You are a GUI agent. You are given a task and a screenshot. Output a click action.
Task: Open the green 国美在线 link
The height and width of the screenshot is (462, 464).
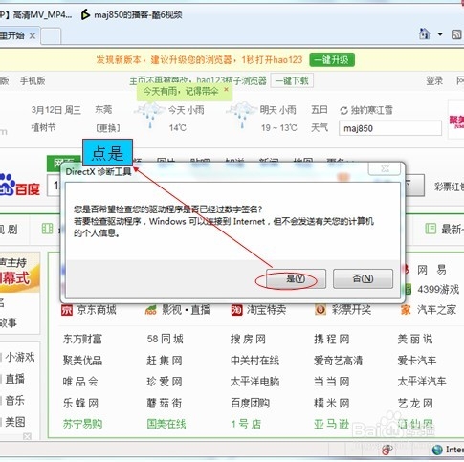click(166, 425)
